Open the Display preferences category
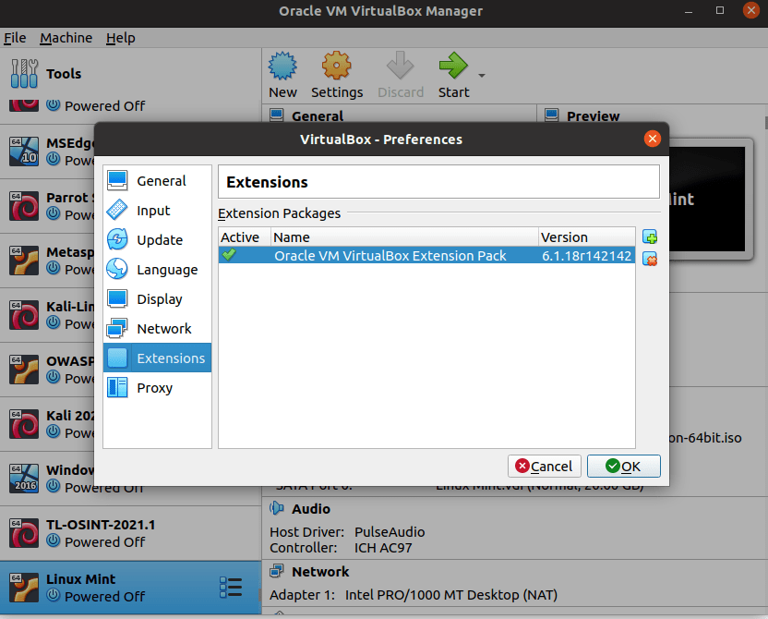Viewport: 768px width, 619px height. point(159,299)
